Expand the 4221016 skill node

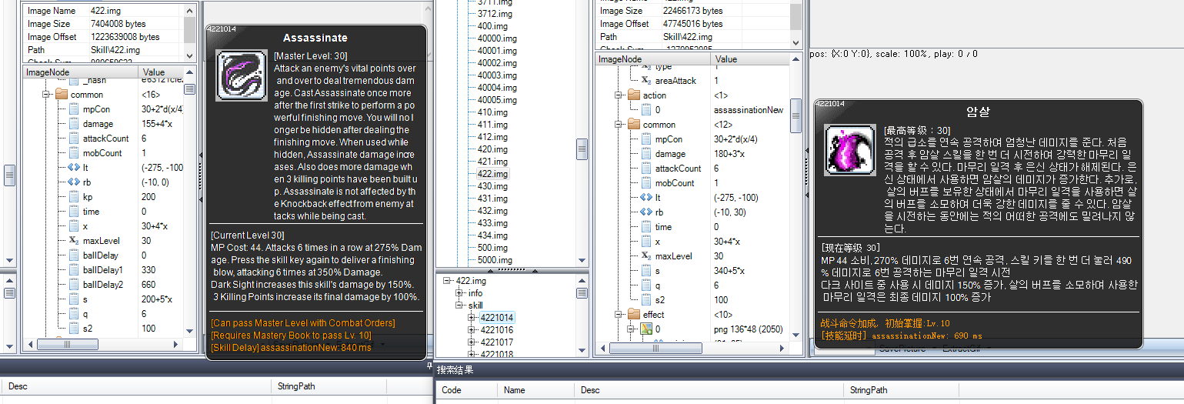(472, 330)
